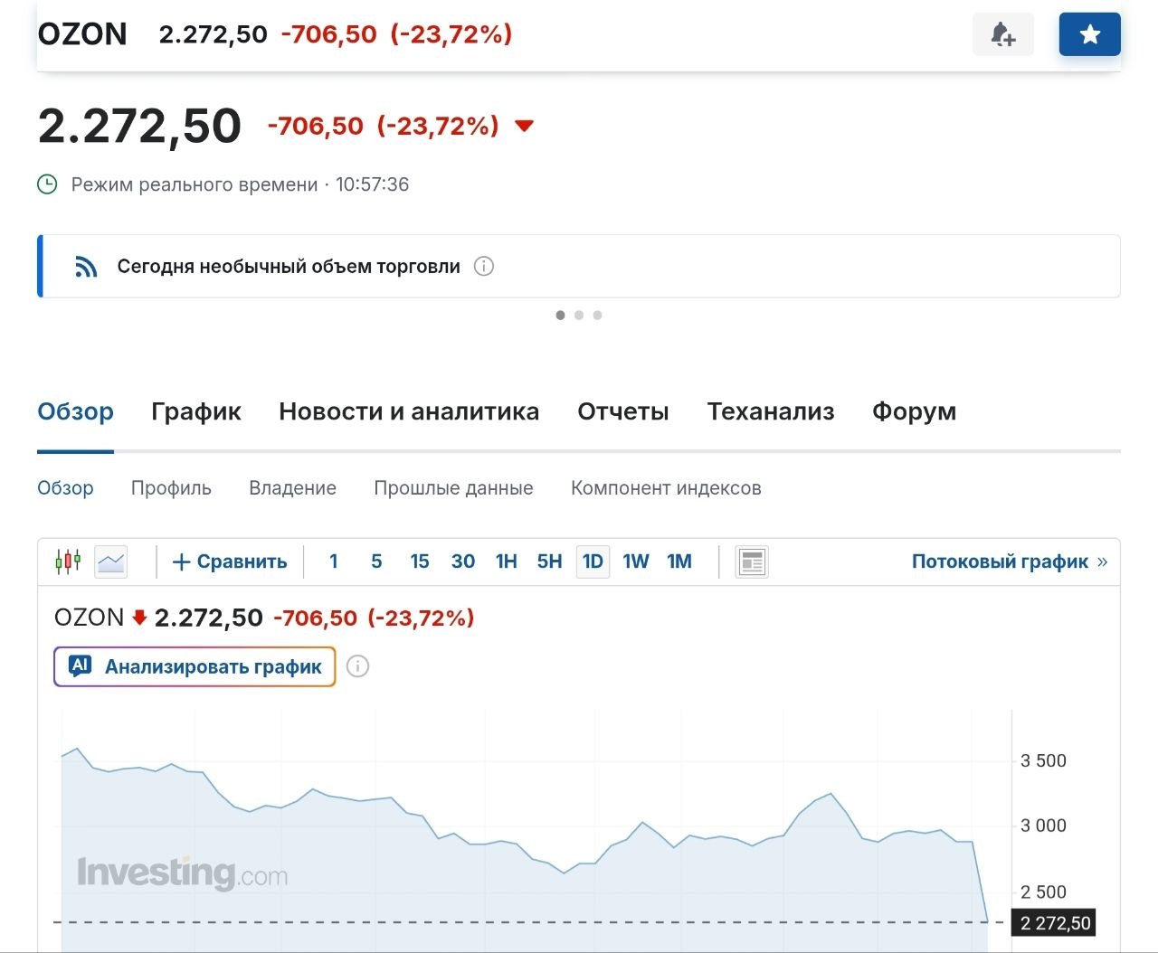Click Анализировать график AI button
The height and width of the screenshot is (953, 1158).
[x=195, y=667]
